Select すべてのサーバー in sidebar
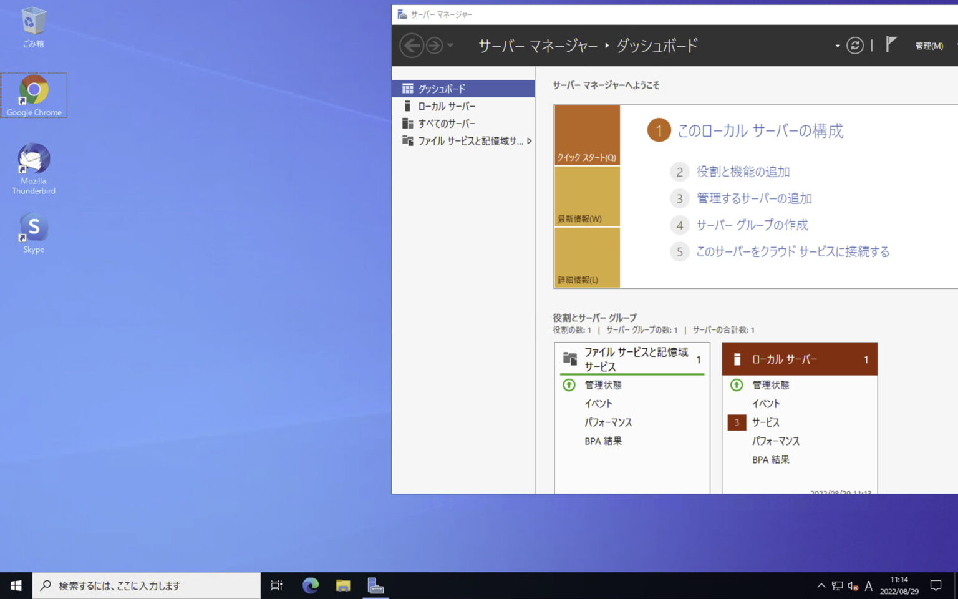Screen dimensions: 958x599 click(463, 124)
